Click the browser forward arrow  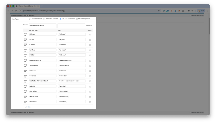(x=12, y=11)
